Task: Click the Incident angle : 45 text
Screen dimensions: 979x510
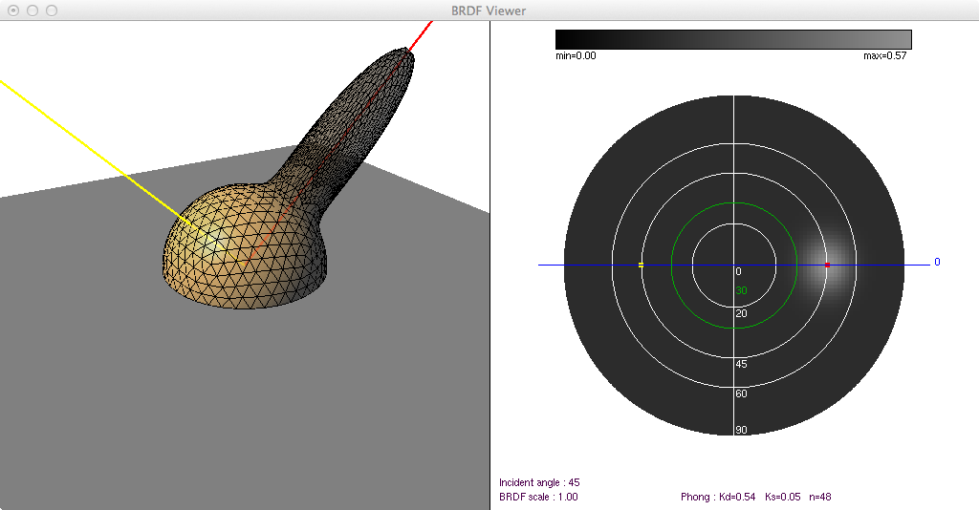Action: click(x=539, y=482)
